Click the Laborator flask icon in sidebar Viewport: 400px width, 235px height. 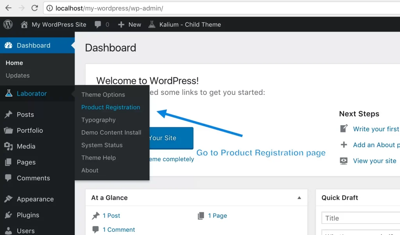tap(9, 94)
